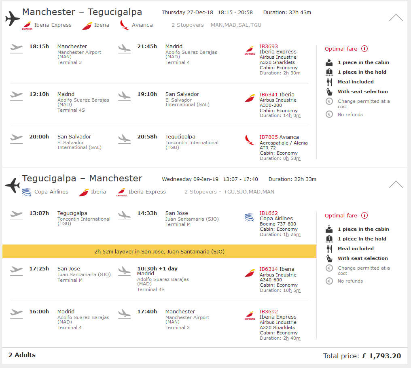Open Optimal fare info icon for outbound flight
411x368 pixels.
[x=364, y=49]
